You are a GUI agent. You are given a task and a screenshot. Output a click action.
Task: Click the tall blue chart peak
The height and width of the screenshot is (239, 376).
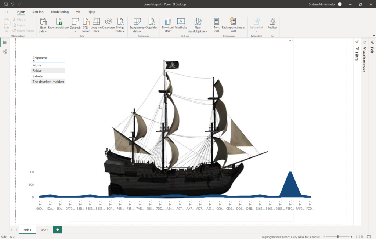290,184
